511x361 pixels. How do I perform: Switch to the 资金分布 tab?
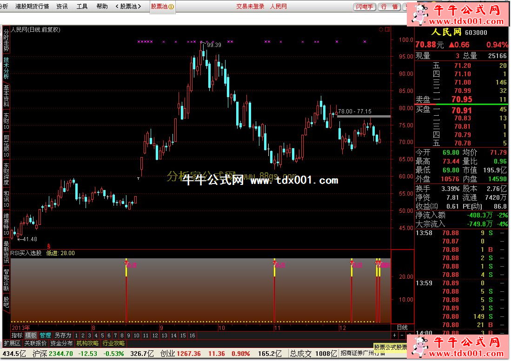coord(61,343)
